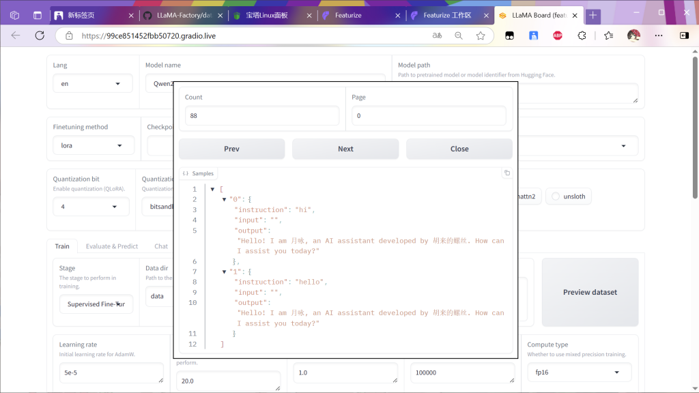
Task: Close the 宝塔Linux面板 tab
Action: point(309,16)
